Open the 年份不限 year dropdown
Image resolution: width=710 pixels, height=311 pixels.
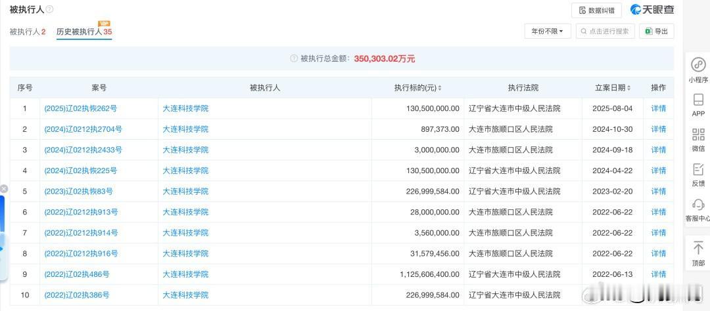(548, 31)
